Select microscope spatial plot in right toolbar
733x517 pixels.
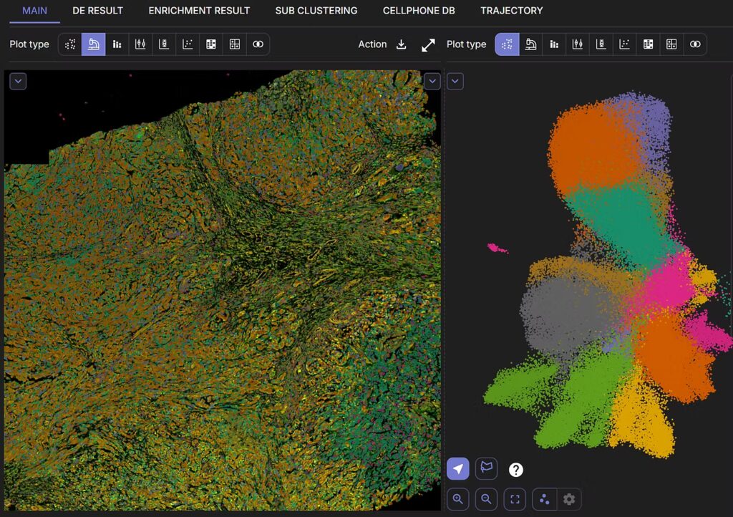[530, 44]
